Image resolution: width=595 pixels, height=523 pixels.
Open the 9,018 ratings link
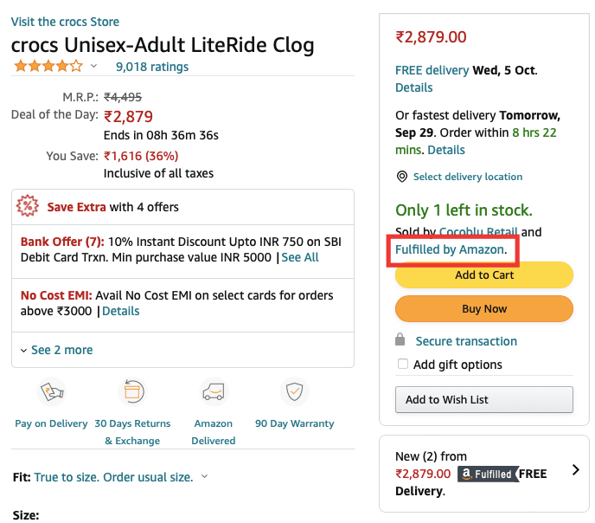(x=152, y=67)
